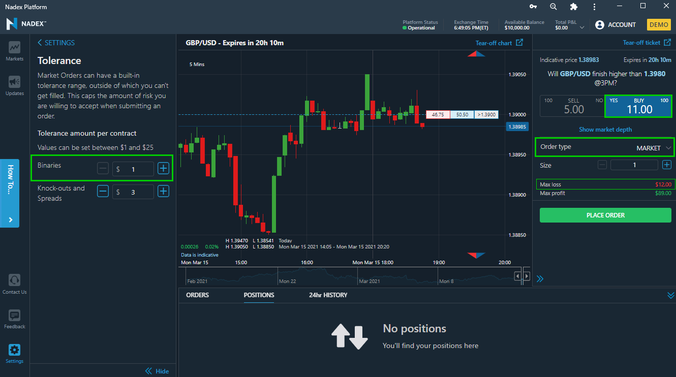Select SELL at 5.00

click(x=573, y=106)
